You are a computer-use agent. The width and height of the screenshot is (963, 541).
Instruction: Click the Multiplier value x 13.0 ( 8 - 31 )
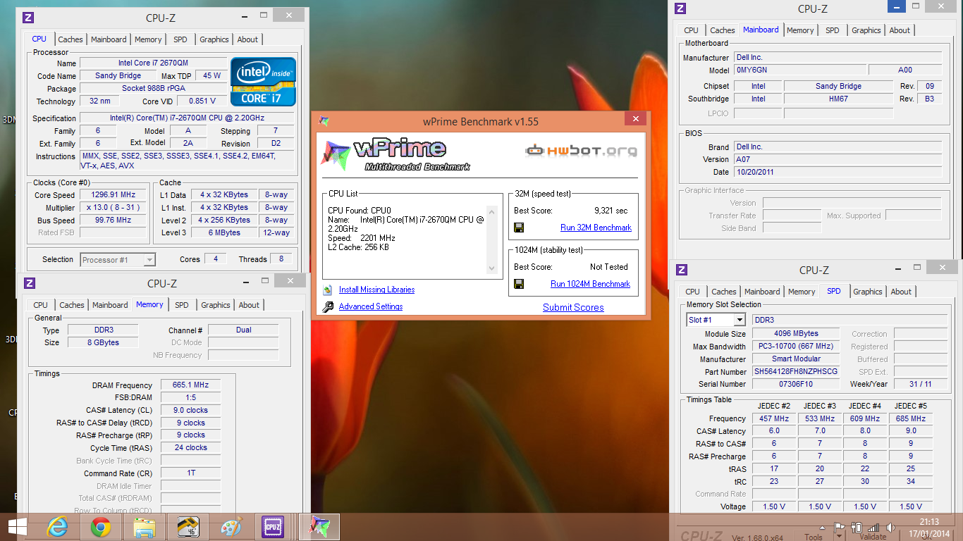113,208
